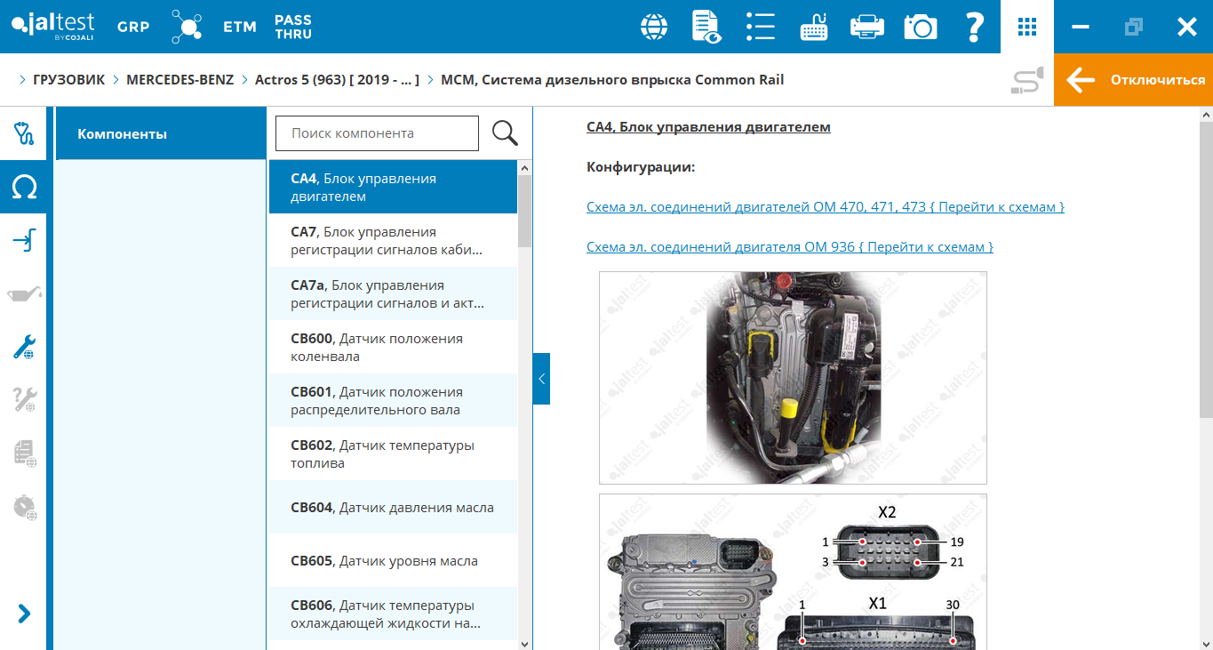Viewport: 1213px width, 650px height.
Task: Open the GRP module
Action: click(x=133, y=27)
